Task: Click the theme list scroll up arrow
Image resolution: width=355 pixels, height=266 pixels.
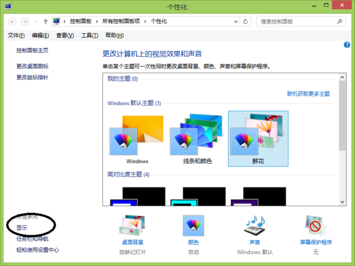Action: click(343, 77)
